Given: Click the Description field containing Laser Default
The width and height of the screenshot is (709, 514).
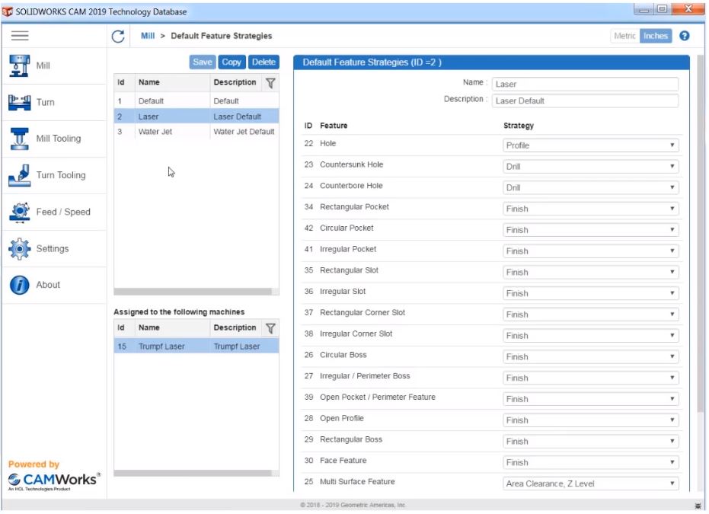Looking at the screenshot, I should (x=586, y=101).
